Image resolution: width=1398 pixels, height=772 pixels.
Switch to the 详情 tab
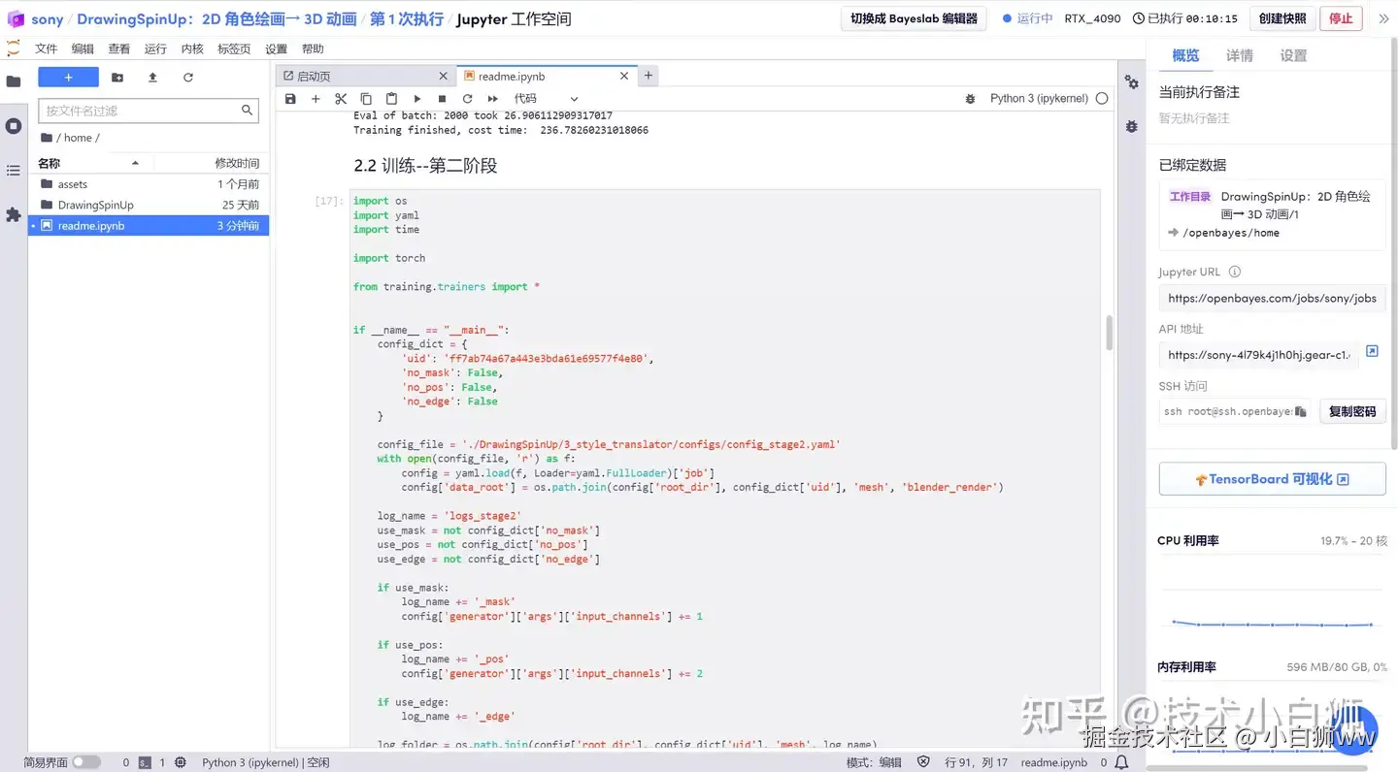1240,55
